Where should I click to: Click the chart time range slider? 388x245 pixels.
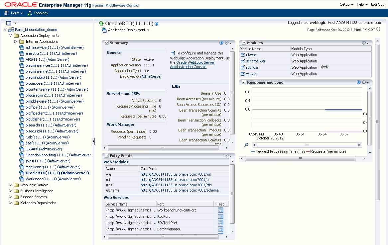click(307, 145)
